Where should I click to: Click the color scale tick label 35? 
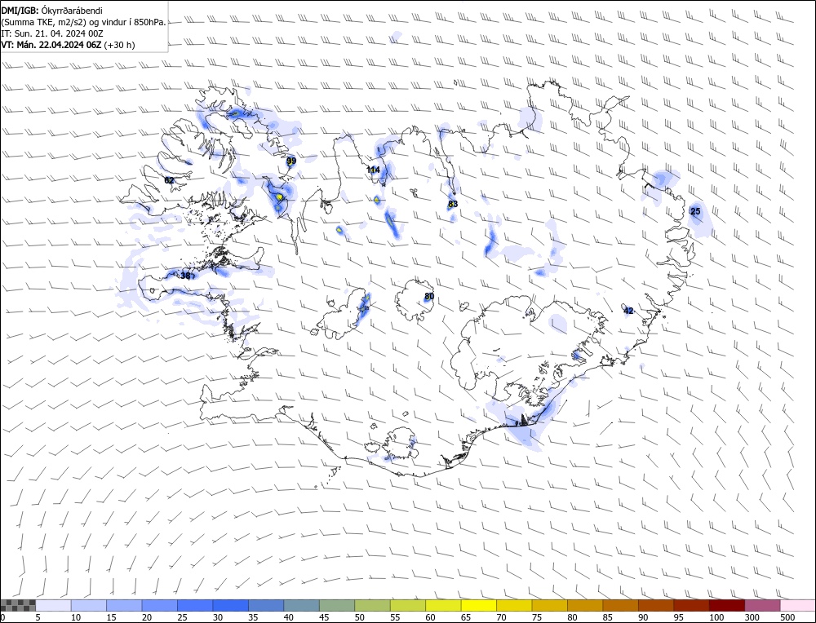[x=253, y=617]
